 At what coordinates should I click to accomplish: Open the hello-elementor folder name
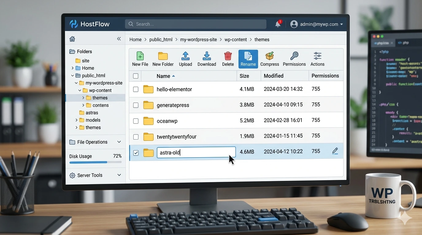point(174,89)
